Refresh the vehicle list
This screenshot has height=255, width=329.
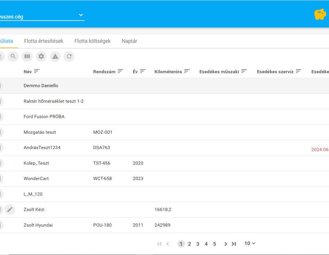tap(69, 56)
